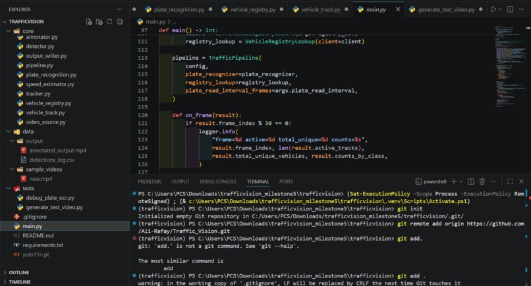
Task: Open detections_log.csv file
Action: [x=52, y=160]
